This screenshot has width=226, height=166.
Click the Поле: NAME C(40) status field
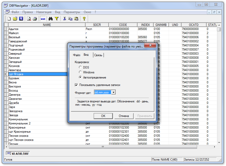[167, 160]
